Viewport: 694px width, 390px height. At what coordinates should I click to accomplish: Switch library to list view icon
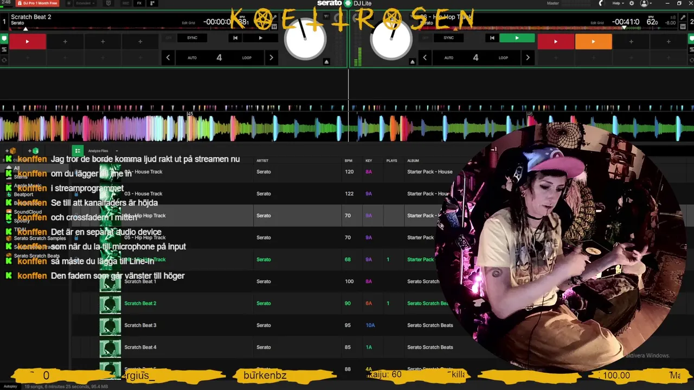pyautogui.click(x=78, y=151)
